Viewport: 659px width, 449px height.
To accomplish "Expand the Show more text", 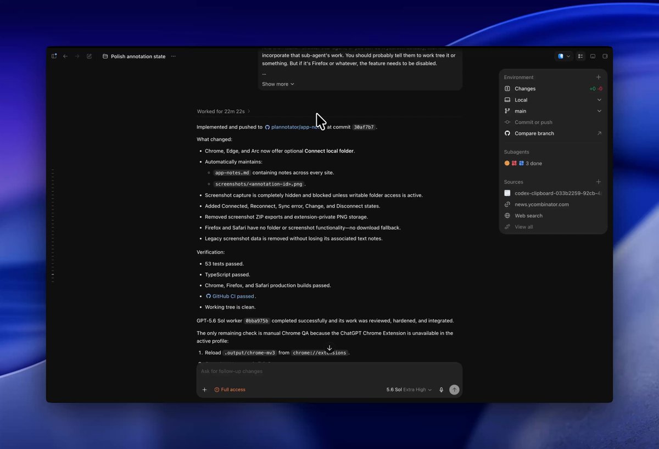I will [278, 84].
